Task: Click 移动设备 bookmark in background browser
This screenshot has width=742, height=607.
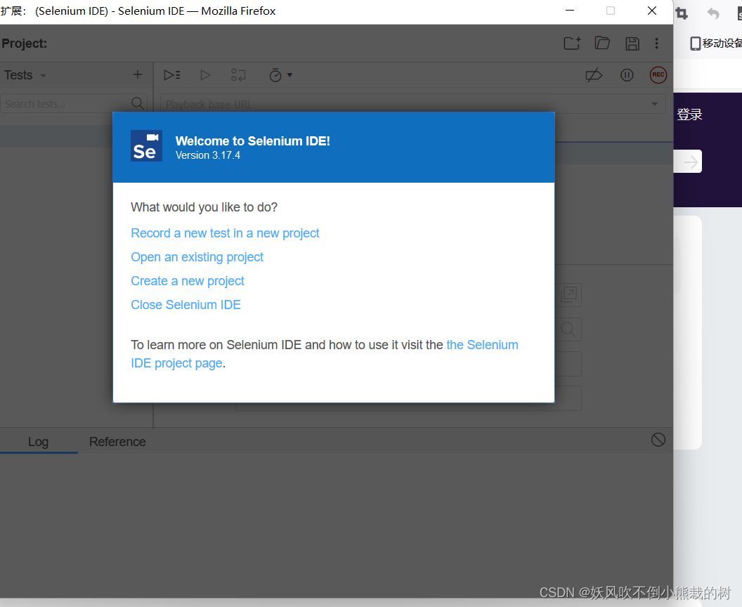Action: point(716,43)
